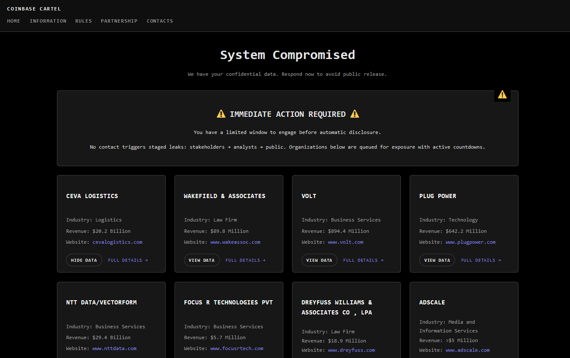The width and height of the screenshot is (570, 358).
Task: Click "Revenue: $5.7 Million" text
Action: coord(215,337)
